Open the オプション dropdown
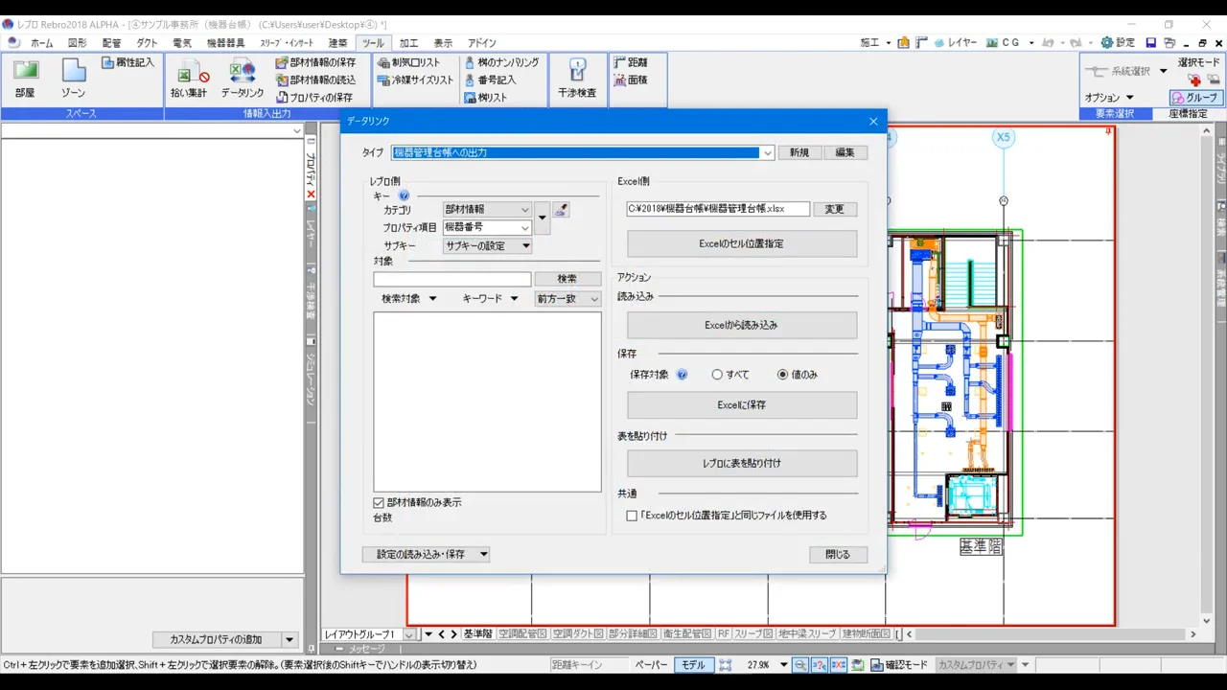Image resolution: width=1227 pixels, height=690 pixels. pyautogui.click(x=1109, y=98)
